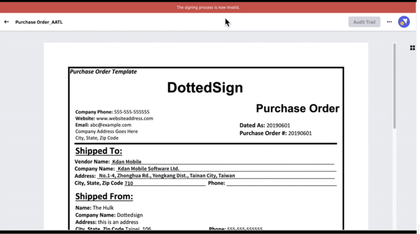Click the back arrow next to Purchase Order_AATL
This screenshot has width=420, height=234.
[6, 22]
